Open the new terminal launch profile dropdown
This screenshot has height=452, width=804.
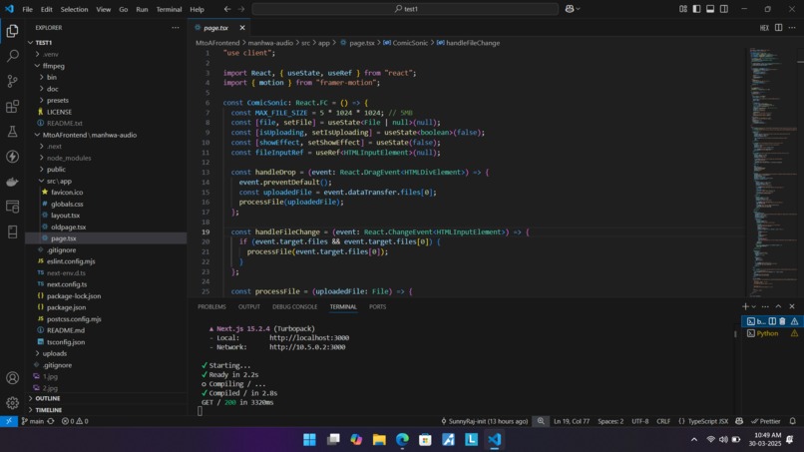pos(753,306)
